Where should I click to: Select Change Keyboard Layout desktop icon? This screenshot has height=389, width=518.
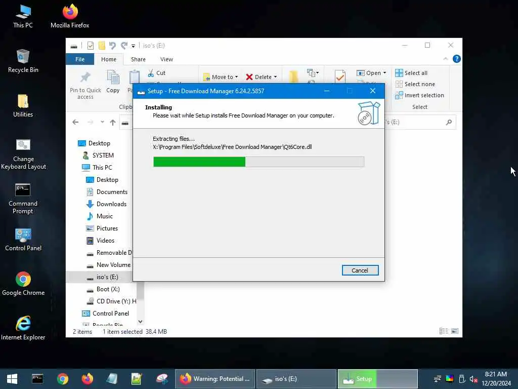pyautogui.click(x=23, y=154)
